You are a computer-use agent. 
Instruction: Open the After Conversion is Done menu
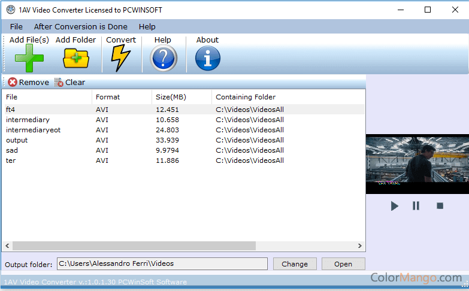point(80,26)
